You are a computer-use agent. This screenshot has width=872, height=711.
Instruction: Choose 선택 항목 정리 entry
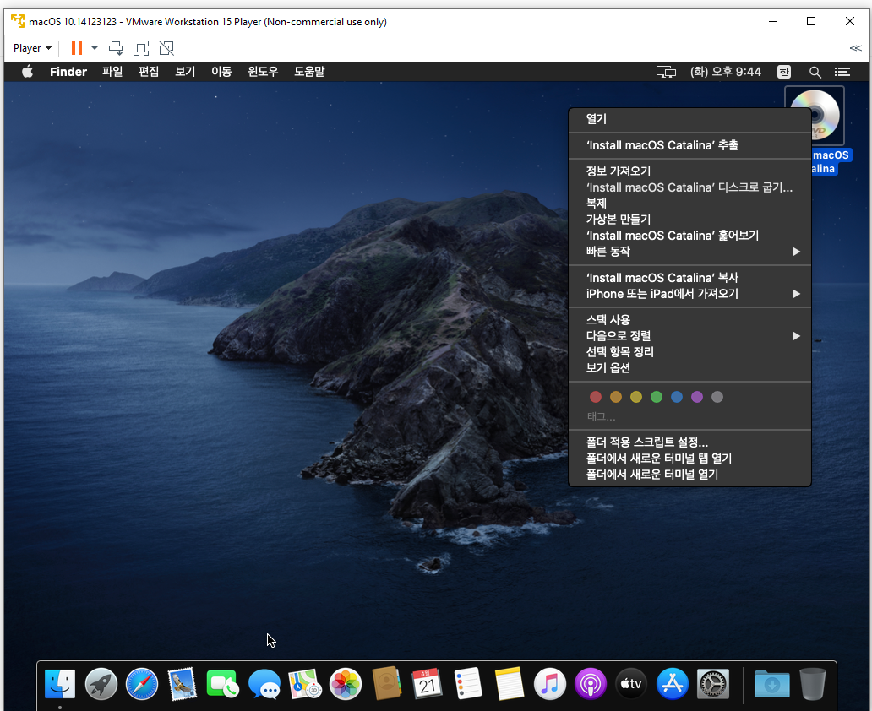pyautogui.click(x=689, y=352)
